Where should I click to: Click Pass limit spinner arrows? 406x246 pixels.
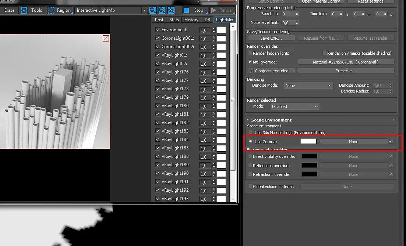tap(297, 14)
